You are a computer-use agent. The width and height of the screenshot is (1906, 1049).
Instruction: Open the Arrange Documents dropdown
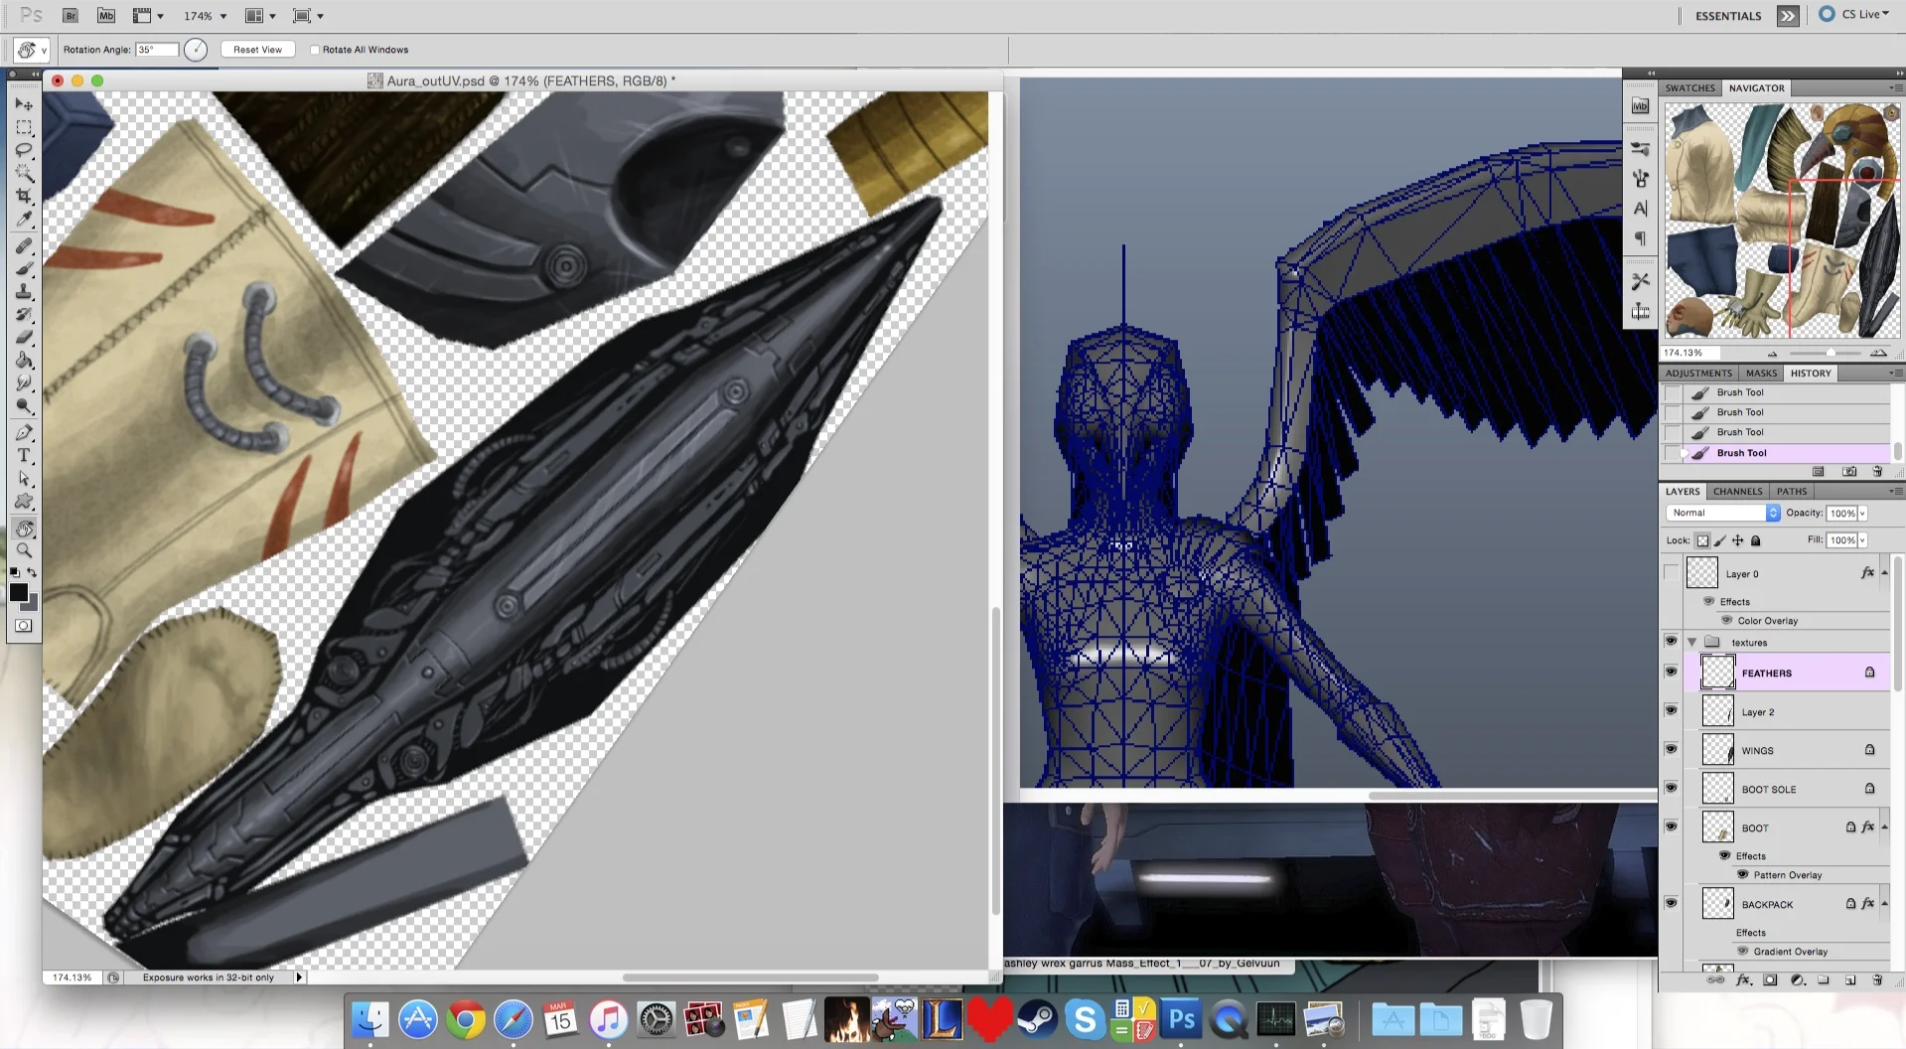[260, 16]
